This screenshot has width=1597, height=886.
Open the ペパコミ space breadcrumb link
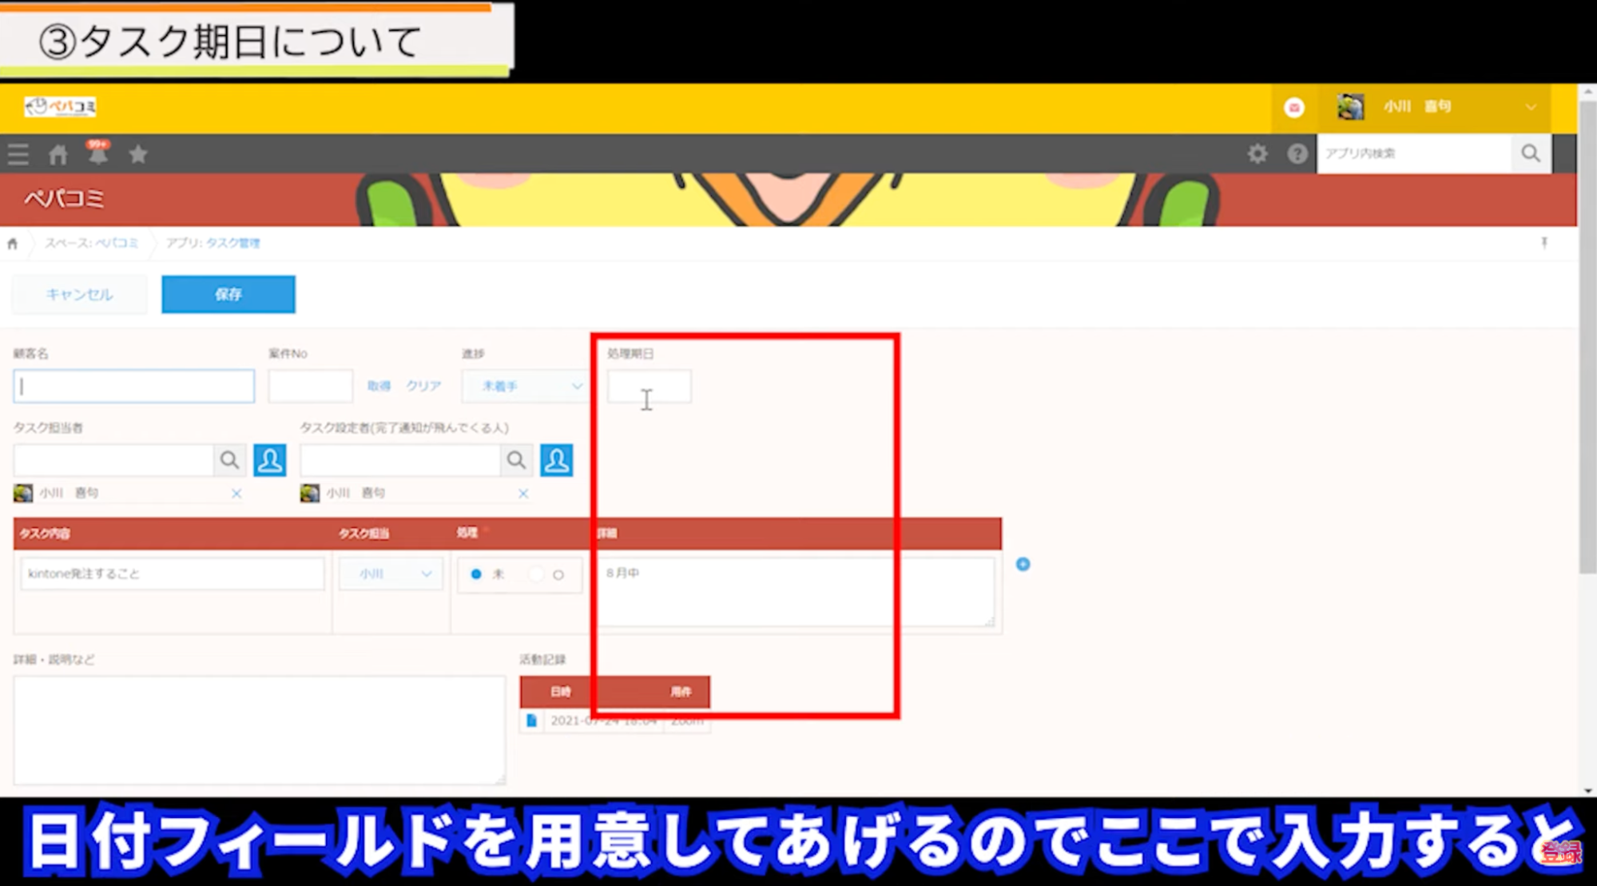117,243
